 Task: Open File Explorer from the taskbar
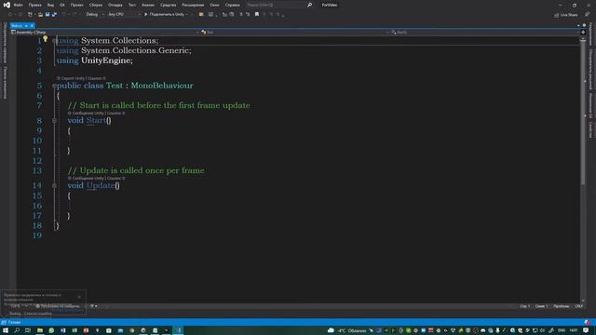coord(39,330)
